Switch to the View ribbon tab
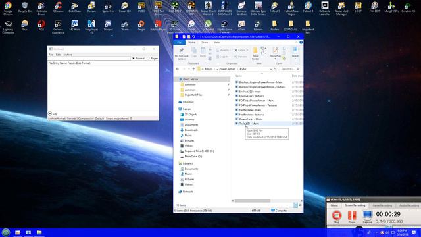 (217, 42)
